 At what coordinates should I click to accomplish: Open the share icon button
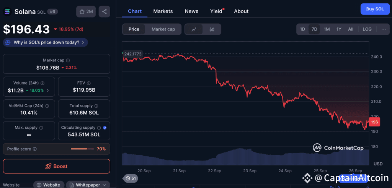click(x=105, y=11)
